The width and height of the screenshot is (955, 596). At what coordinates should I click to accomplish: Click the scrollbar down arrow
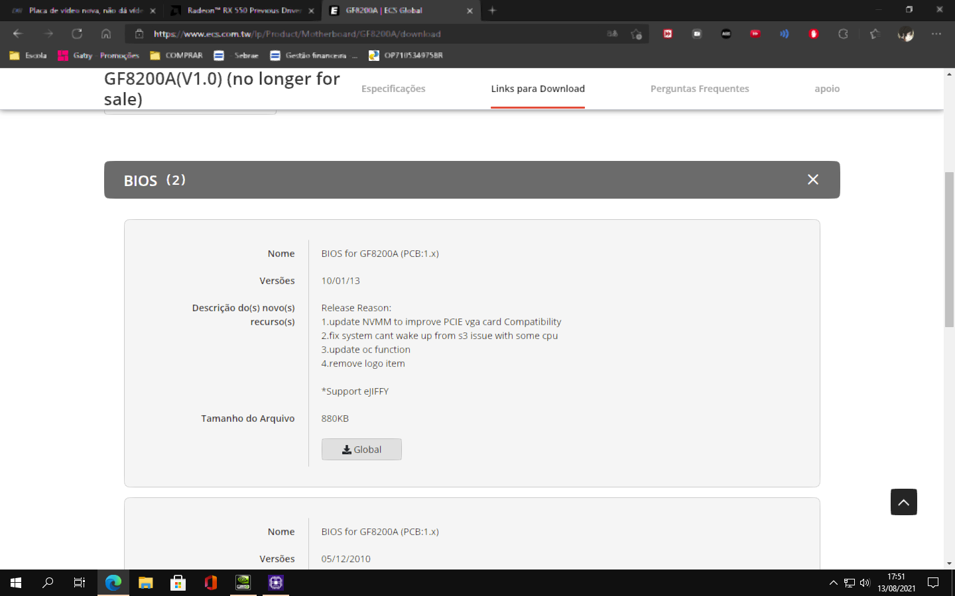950,564
